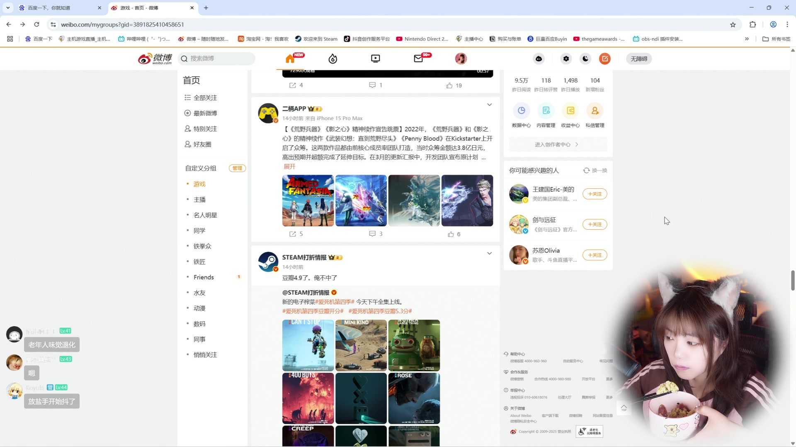796x447 pixels.
Task: Open 欢迎来到 Steam bookmark
Action: (x=316, y=39)
